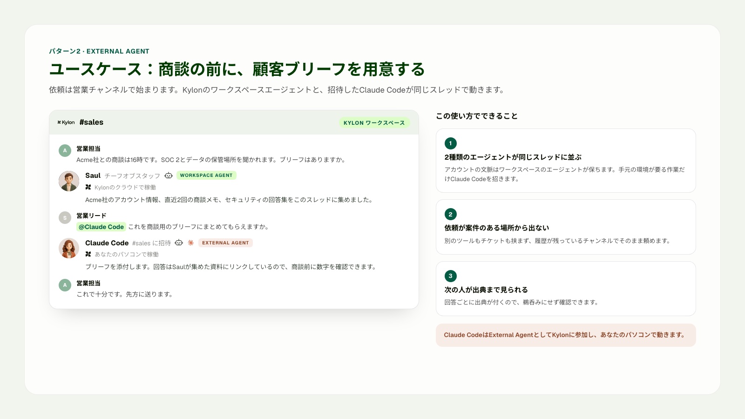Click the bot icon next to チーフオブスタッフ
The height and width of the screenshot is (419, 745).
click(x=169, y=176)
